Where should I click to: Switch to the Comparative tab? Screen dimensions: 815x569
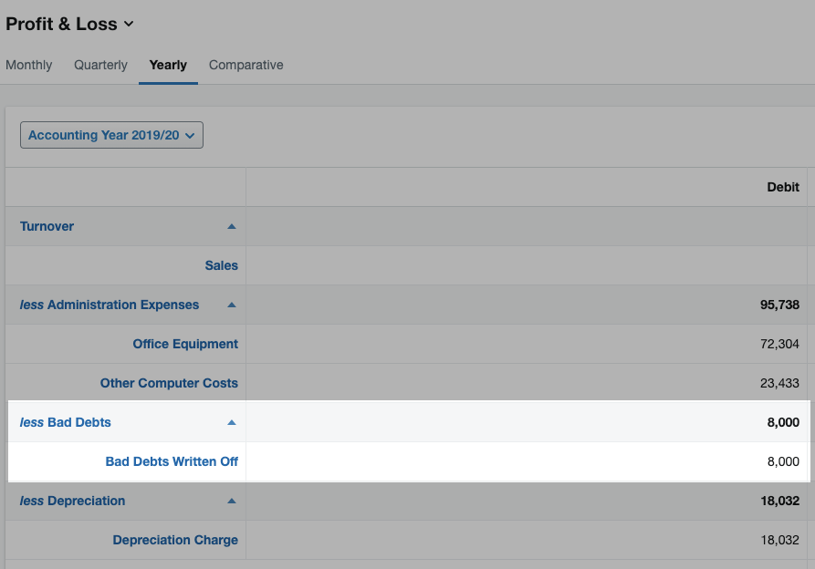(x=246, y=65)
